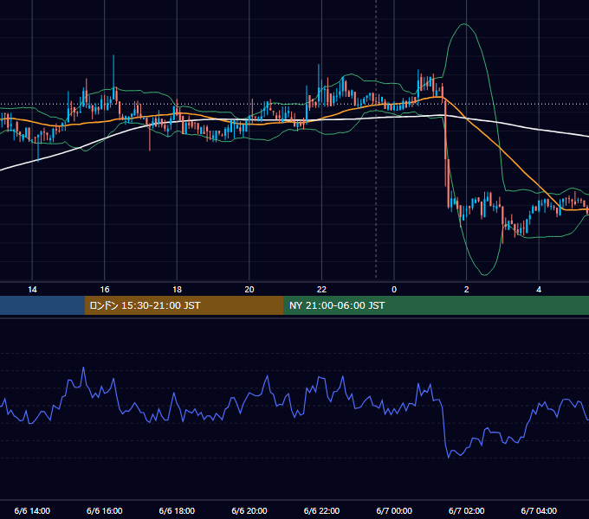Click the '6/7 00:00' date label

pyautogui.click(x=394, y=510)
